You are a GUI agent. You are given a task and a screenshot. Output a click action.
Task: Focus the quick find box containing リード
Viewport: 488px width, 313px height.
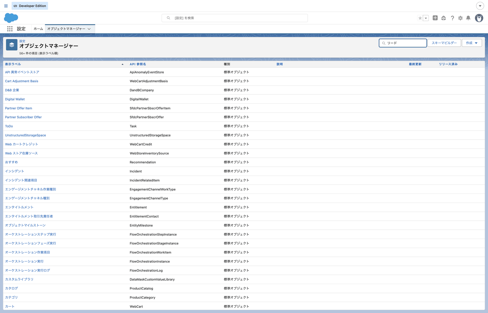[x=403, y=43]
